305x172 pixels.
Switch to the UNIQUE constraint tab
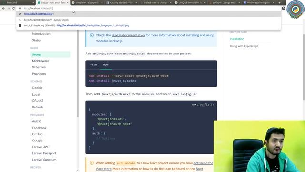[x=190, y=3]
